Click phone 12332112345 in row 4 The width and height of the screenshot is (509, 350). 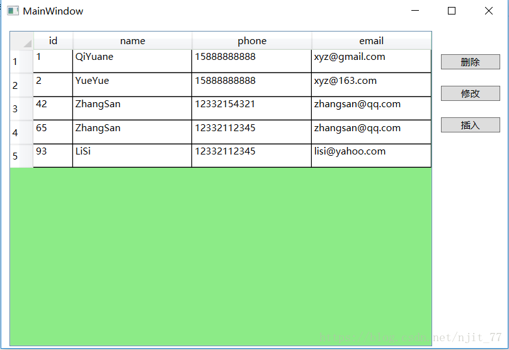pos(252,132)
